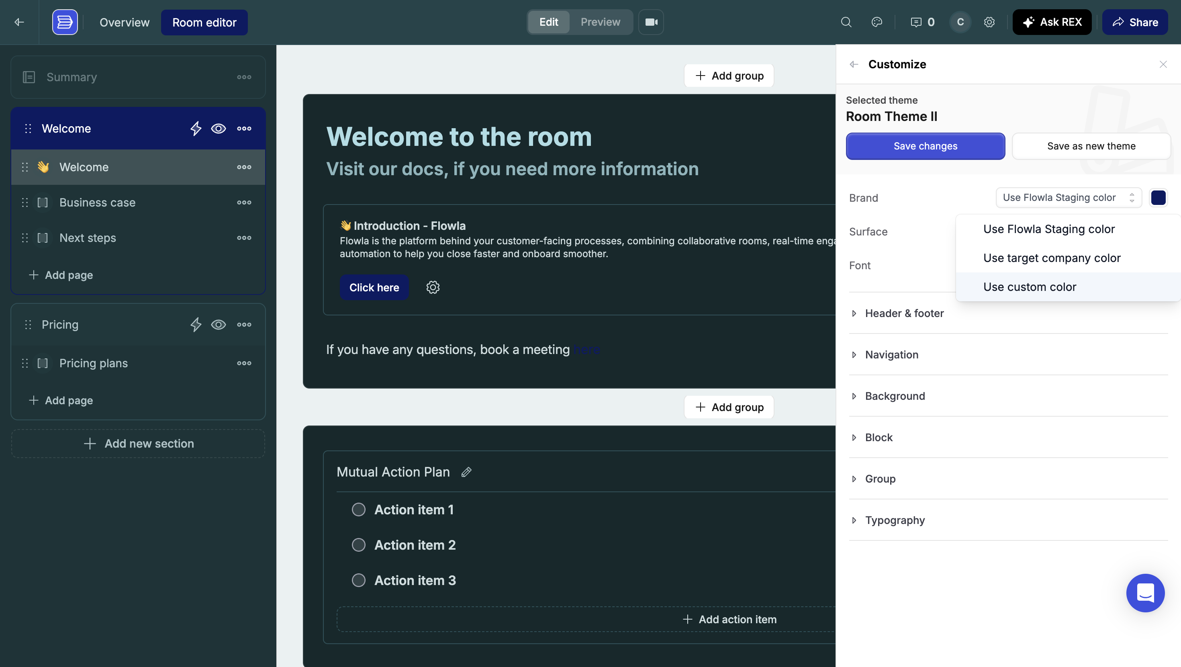This screenshot has height=667, width=1181.
Task: Expand Background section
Action: point(1008,396)
